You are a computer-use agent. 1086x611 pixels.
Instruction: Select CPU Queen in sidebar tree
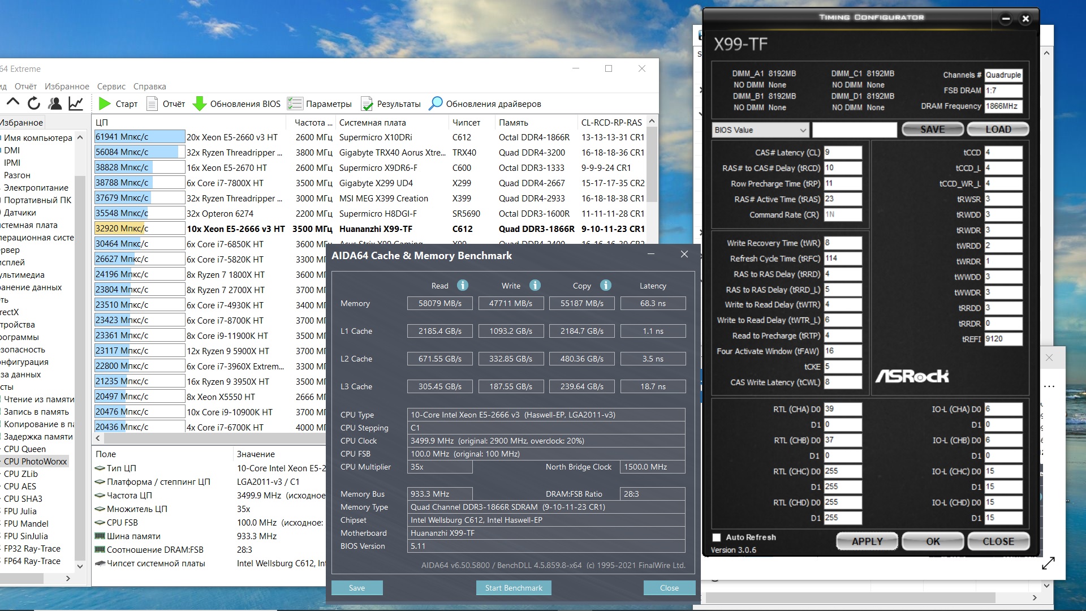point(25,449)
